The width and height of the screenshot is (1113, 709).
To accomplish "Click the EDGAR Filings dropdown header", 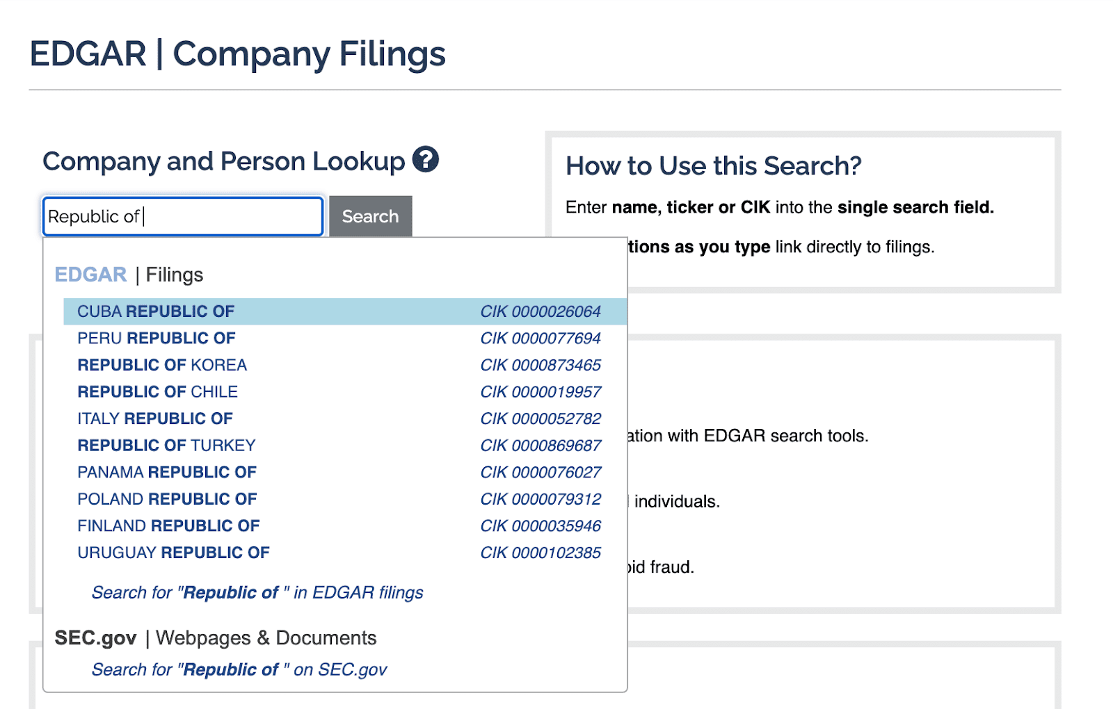I will pyautogui.click(x=129, y=275).
